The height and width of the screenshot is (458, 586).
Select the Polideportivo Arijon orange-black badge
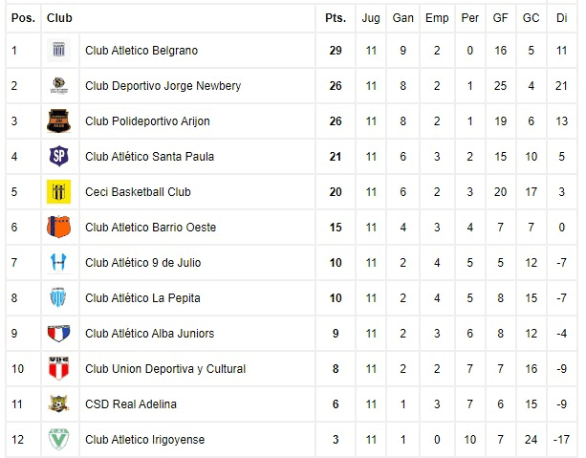58,121
